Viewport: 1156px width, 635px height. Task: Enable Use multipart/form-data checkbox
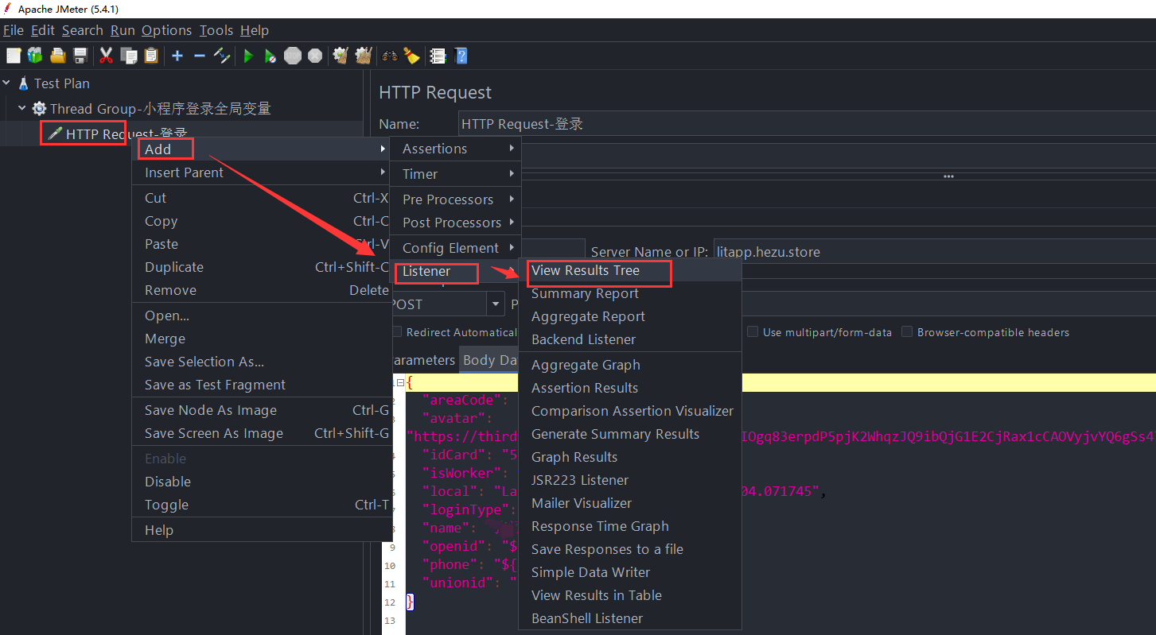(x=753, y=332)
